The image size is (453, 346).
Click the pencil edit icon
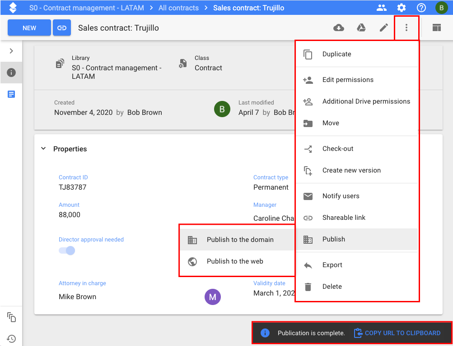(x=383, y=28)
